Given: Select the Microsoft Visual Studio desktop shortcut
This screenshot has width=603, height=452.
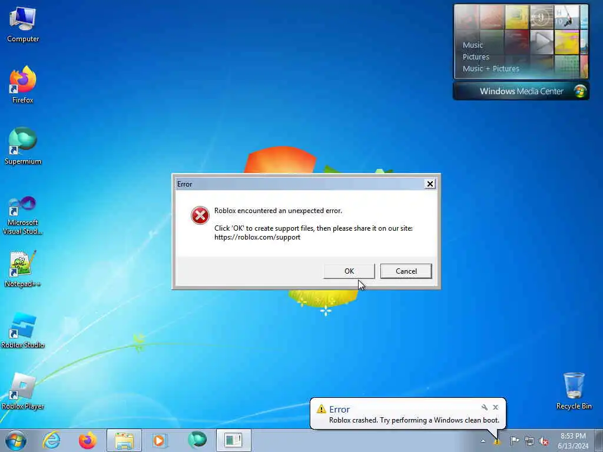Looking at the screenshot, I should 23,215.
